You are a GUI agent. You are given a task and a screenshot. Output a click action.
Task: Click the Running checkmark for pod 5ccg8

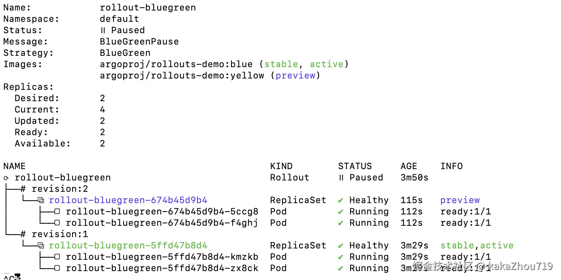coord(341,212)
